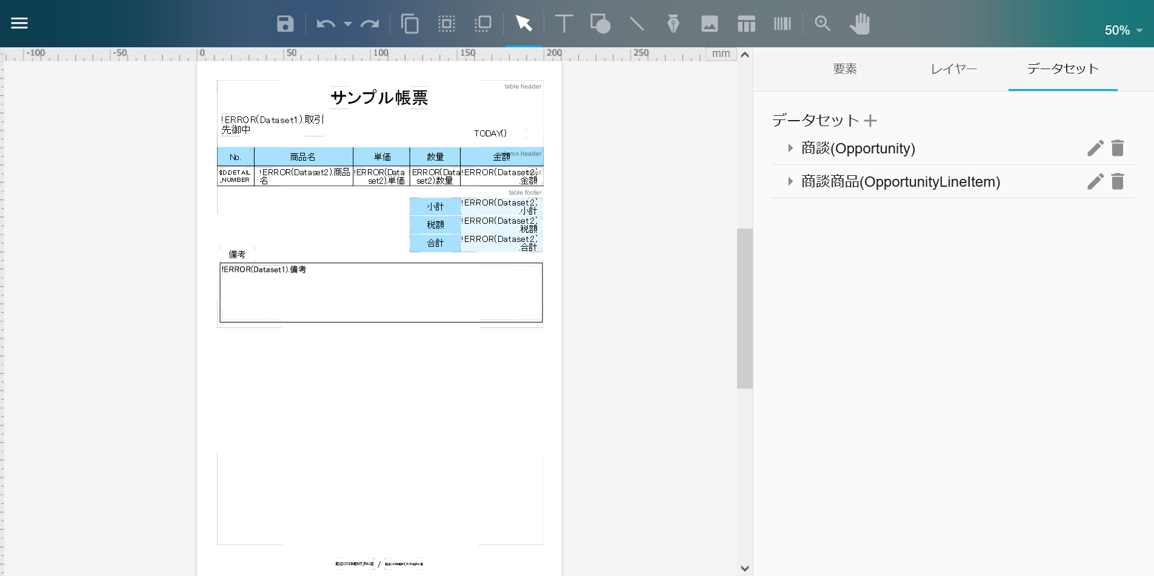Open the undo history dropdown arrow
This screenshot has width=1154, height=576.
pyautogui.click(x=348, y=24)
